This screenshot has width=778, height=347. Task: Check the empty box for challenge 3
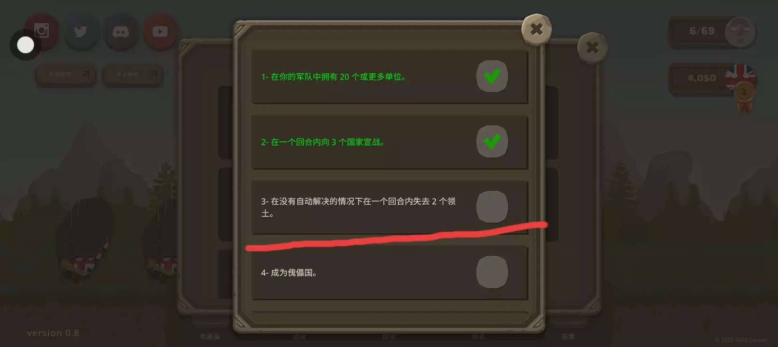click(x=492, y=207)
